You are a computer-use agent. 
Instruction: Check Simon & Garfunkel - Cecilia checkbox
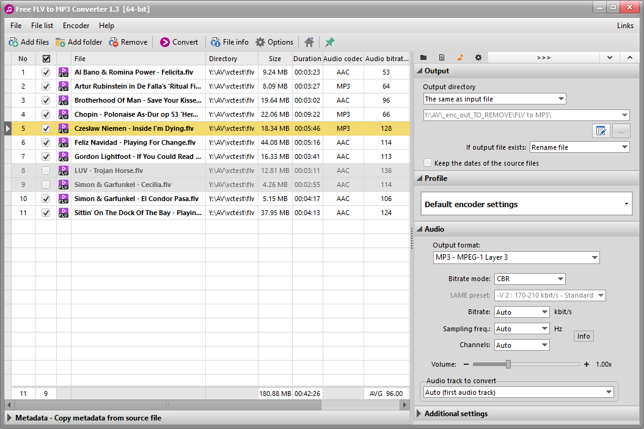pyautogui.click(x=46, y=185)
